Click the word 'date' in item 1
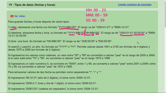 [14, 27]
